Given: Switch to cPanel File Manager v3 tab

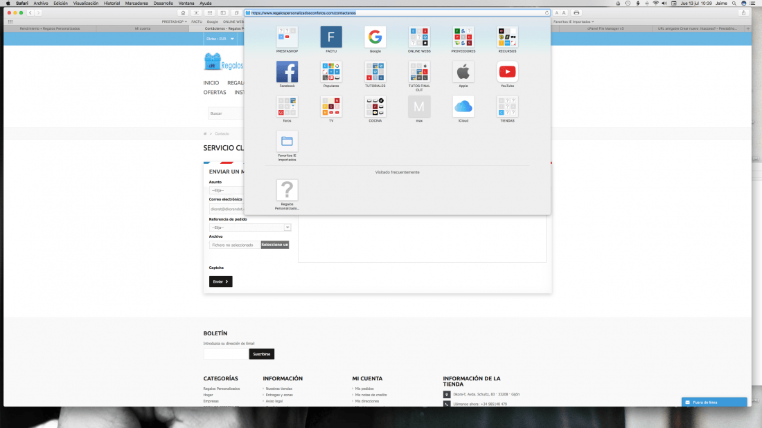Looking at the screenshot, I should click(x=605, y=28).
